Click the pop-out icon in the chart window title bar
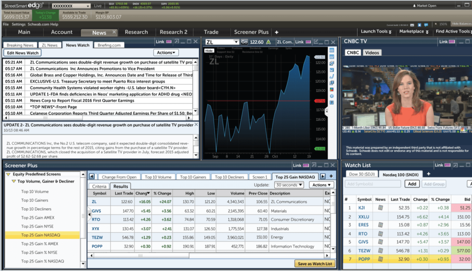Screen dimensions: 472x271 click(x=316, y=42)
